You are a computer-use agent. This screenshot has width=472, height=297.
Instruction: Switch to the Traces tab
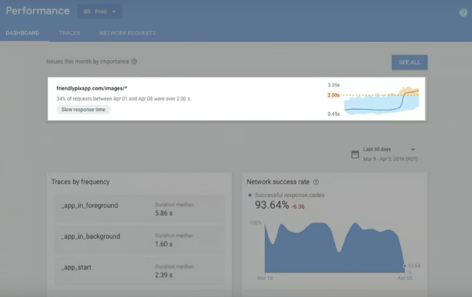(x=69, y=33)
